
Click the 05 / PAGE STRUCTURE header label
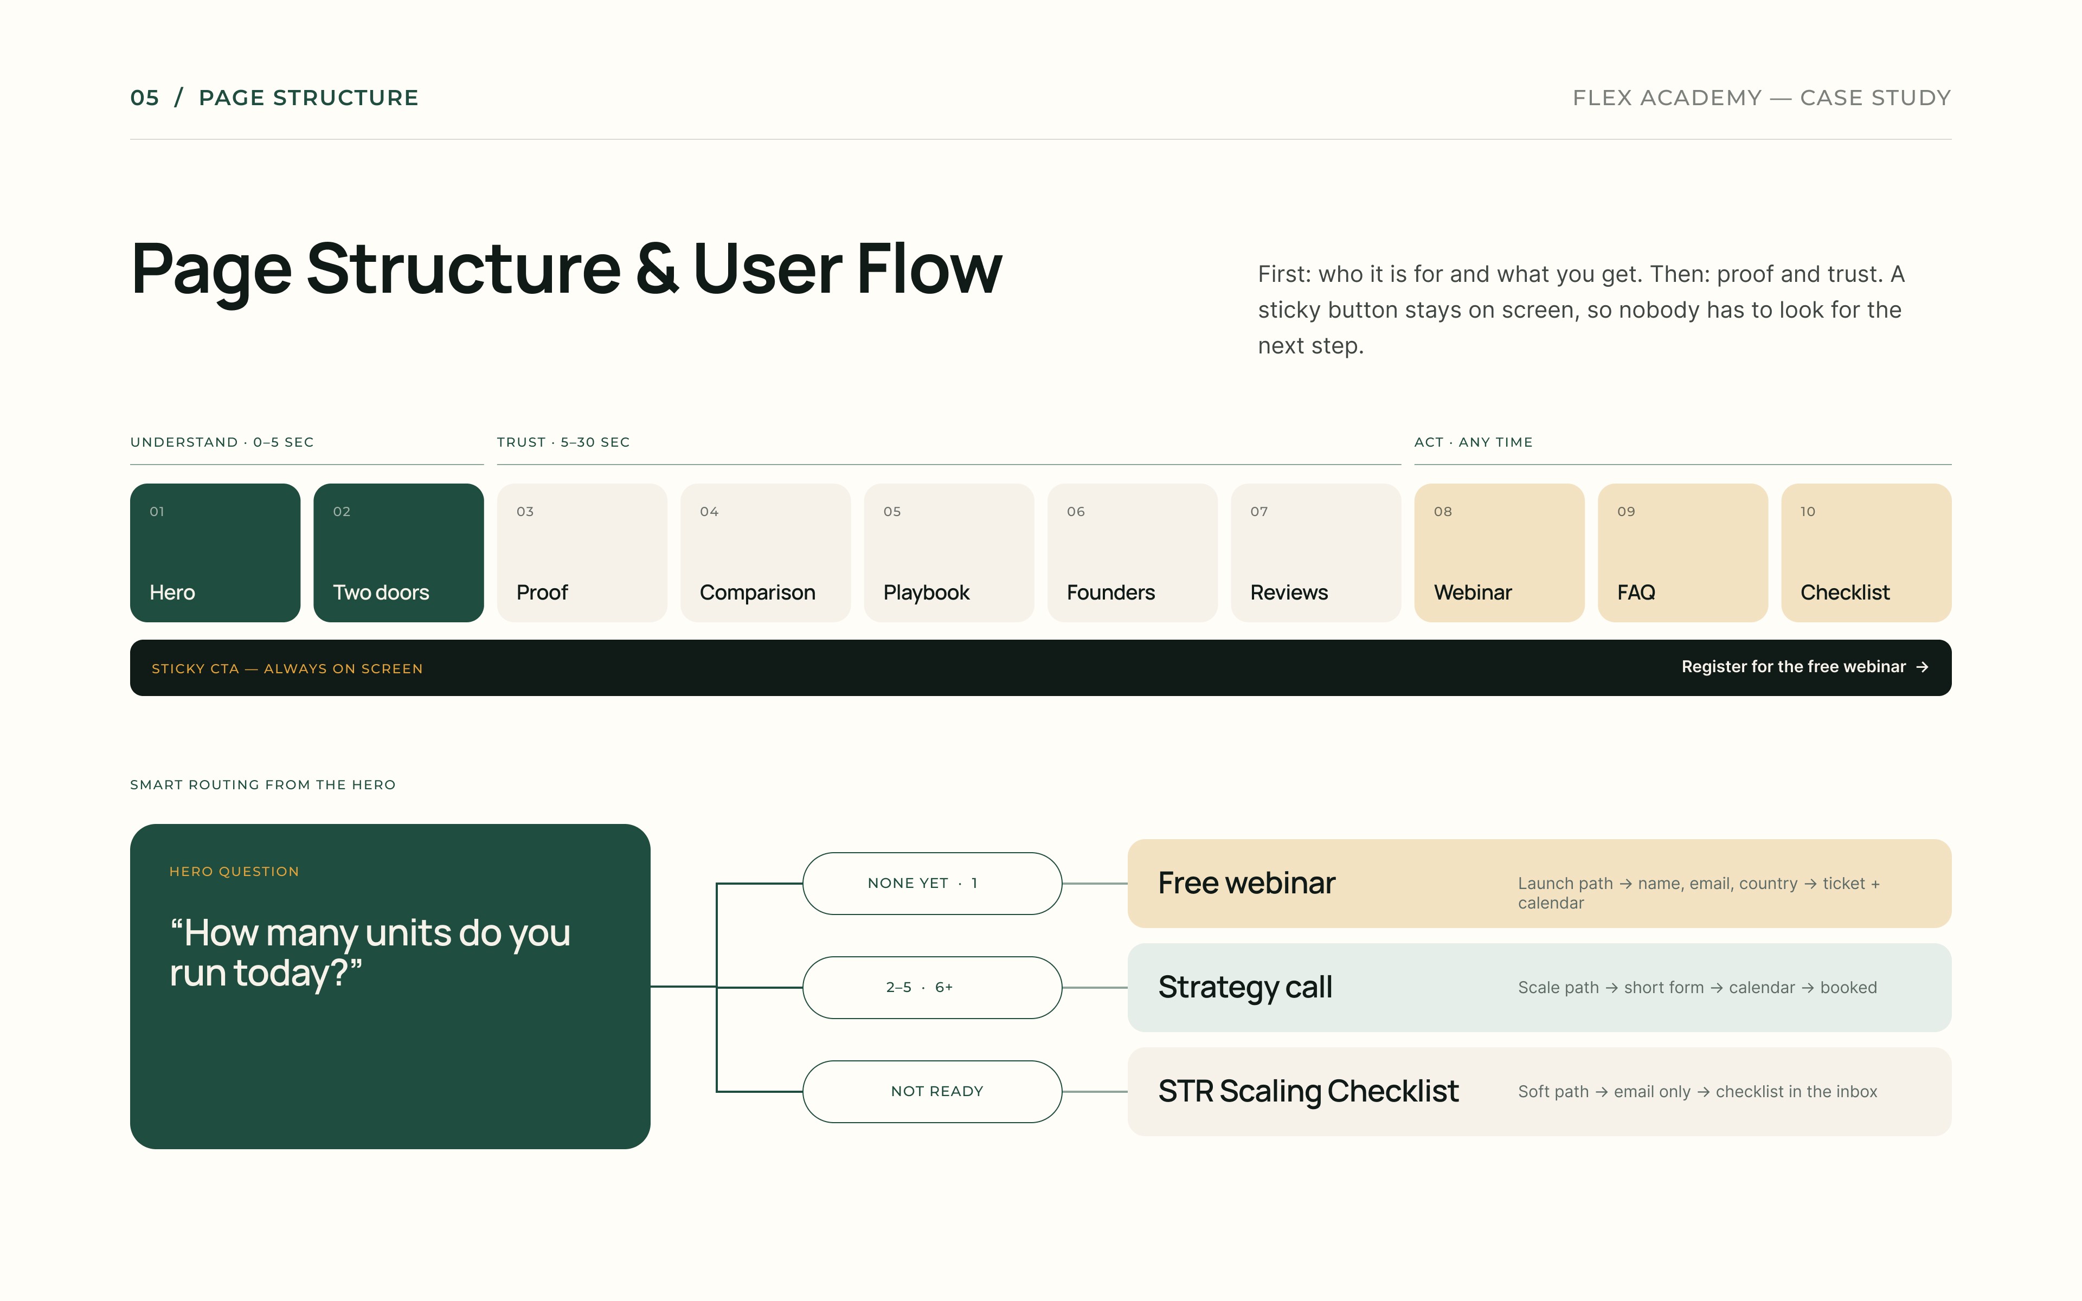(x=274, y=97)
